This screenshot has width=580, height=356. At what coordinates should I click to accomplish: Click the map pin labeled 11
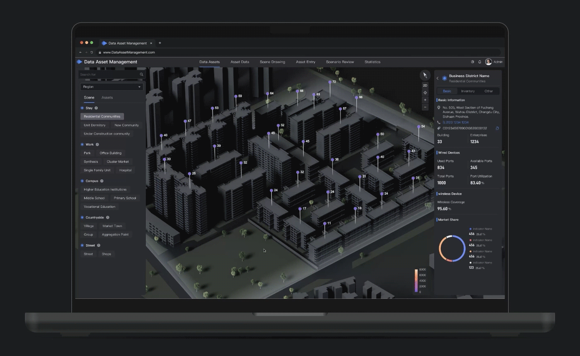point(325,223)
